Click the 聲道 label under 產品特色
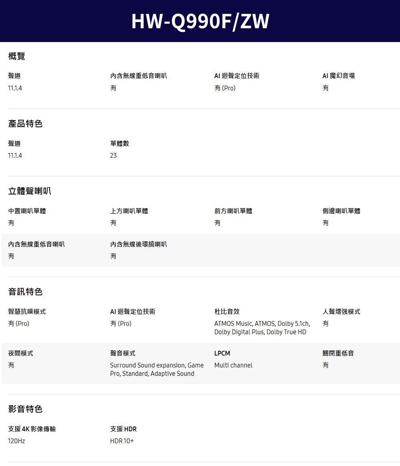This screenshot has height=466, width=400. point(14,144)
